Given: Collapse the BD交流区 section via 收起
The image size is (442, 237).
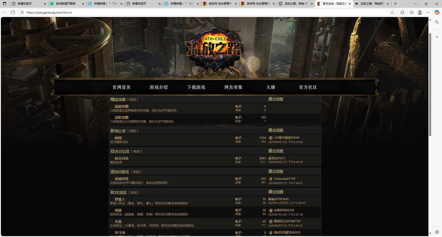Looking at the screenshot, I should tap(134, 193).
